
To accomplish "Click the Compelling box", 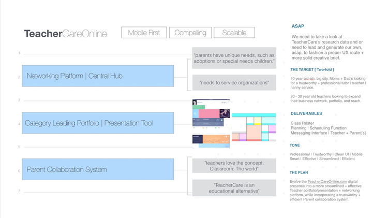I will 190,33.
